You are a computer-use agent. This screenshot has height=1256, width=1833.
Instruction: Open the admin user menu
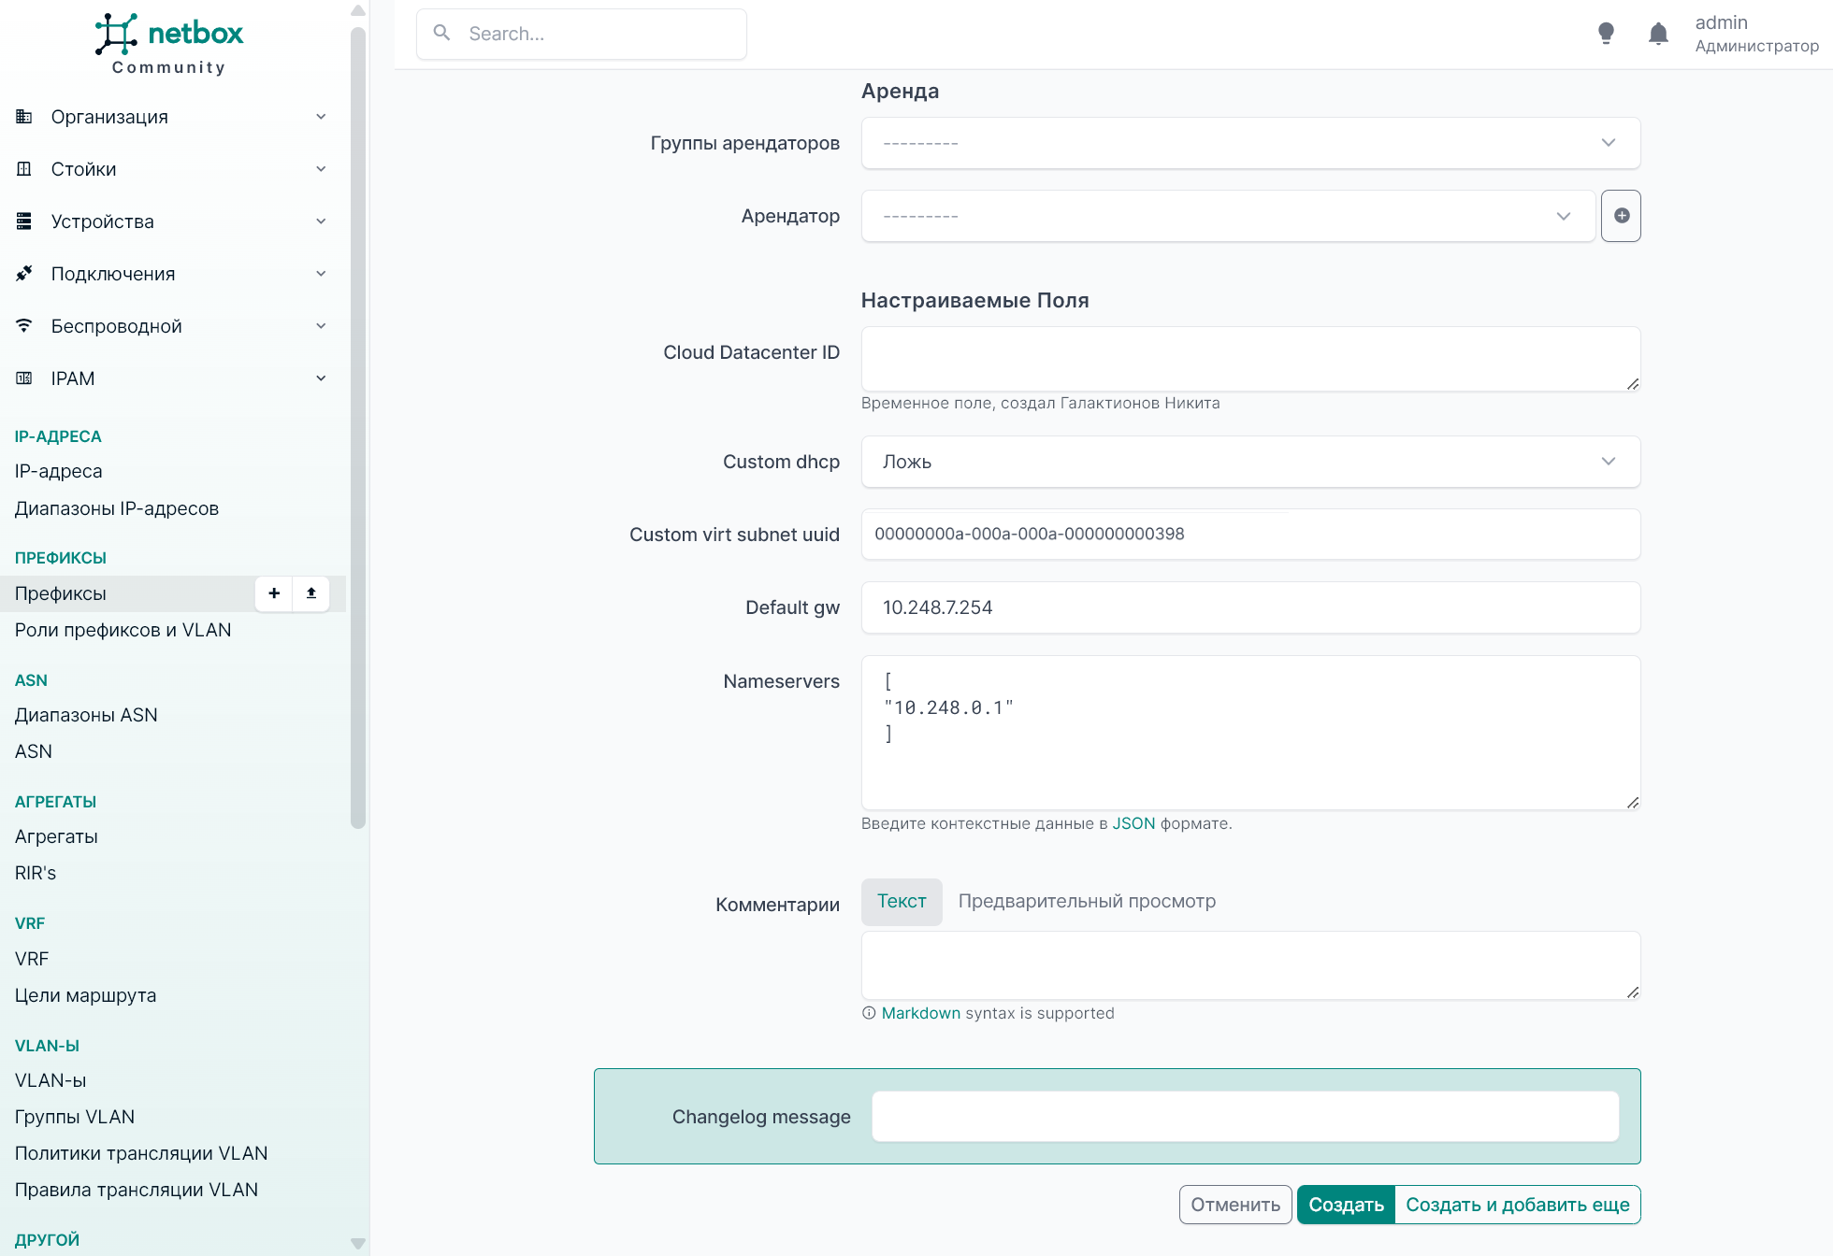[x=1756, y=34]
